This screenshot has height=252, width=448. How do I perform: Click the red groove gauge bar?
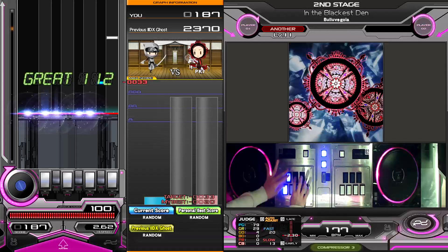coord(62,216)
